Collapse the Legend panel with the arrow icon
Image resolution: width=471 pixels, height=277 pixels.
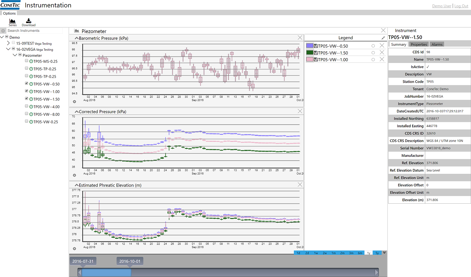[383, 38]
